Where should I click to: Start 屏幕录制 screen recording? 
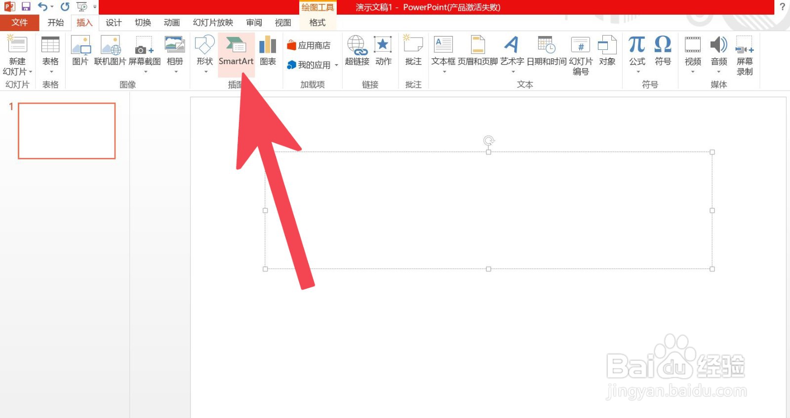click(x=745, y=55)
